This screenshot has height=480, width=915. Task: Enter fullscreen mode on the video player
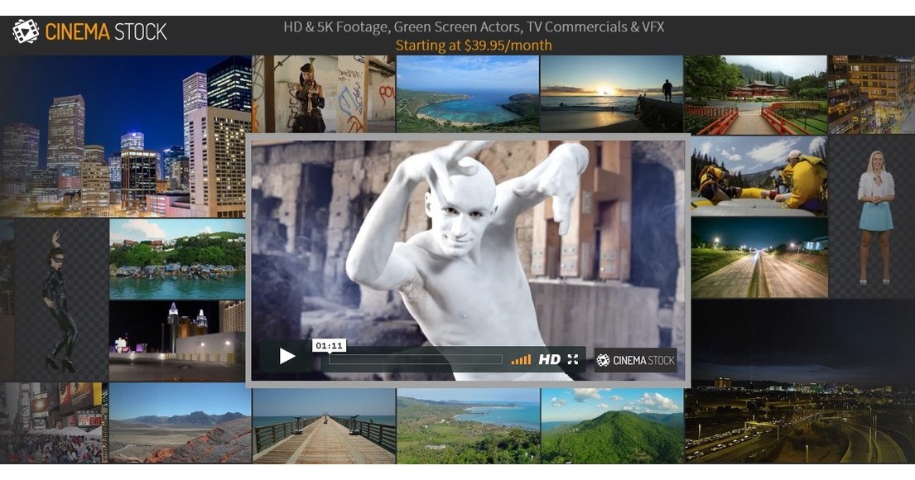point(572,359)
